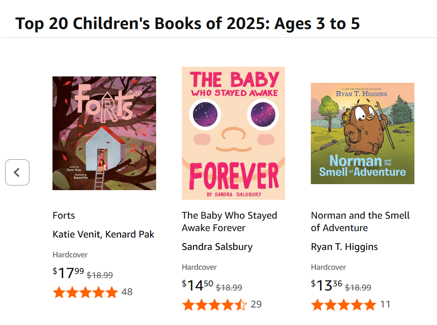The width and height of the screenshot is (437, 325).
Task: Open the Norman and the Smell of Adventure cover
Action: point(362,133)
